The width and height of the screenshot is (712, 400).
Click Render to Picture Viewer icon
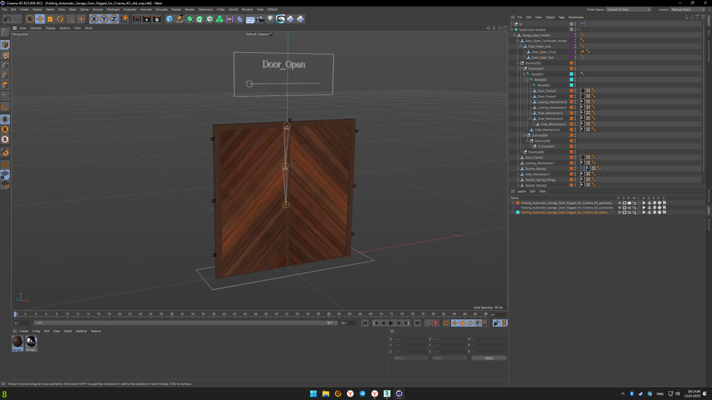coord(147,19)
